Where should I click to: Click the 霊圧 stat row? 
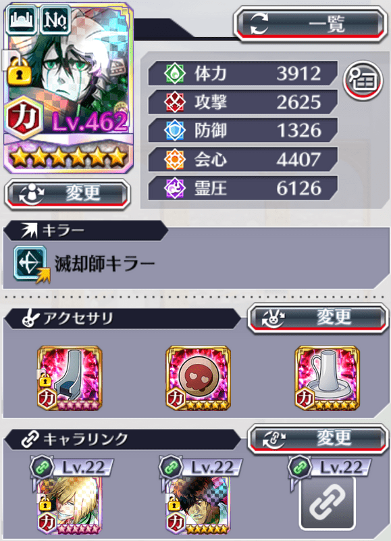pos(243,189)
